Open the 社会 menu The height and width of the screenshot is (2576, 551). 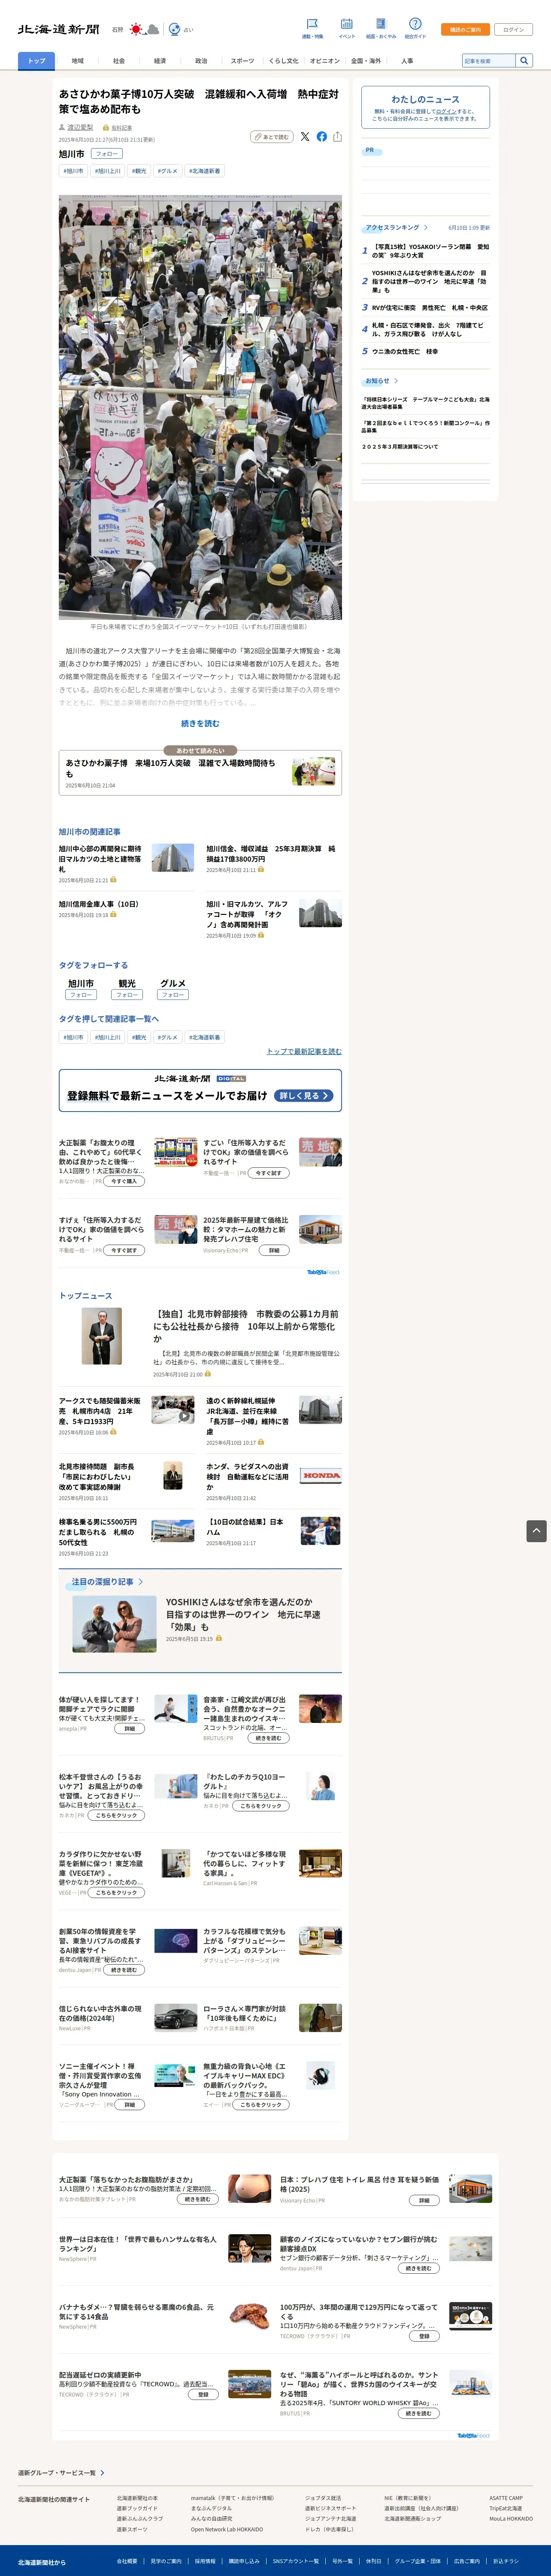119,61
